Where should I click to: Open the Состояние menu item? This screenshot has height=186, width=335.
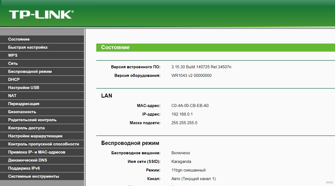(x=42, y=39)
